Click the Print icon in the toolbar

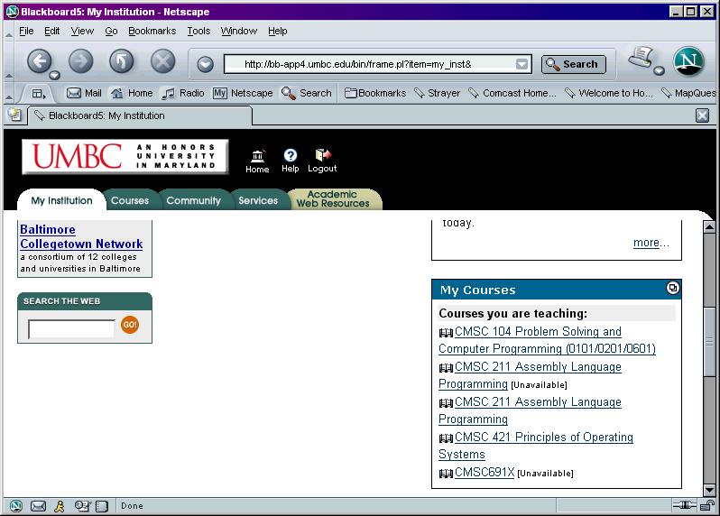[641, 57]
